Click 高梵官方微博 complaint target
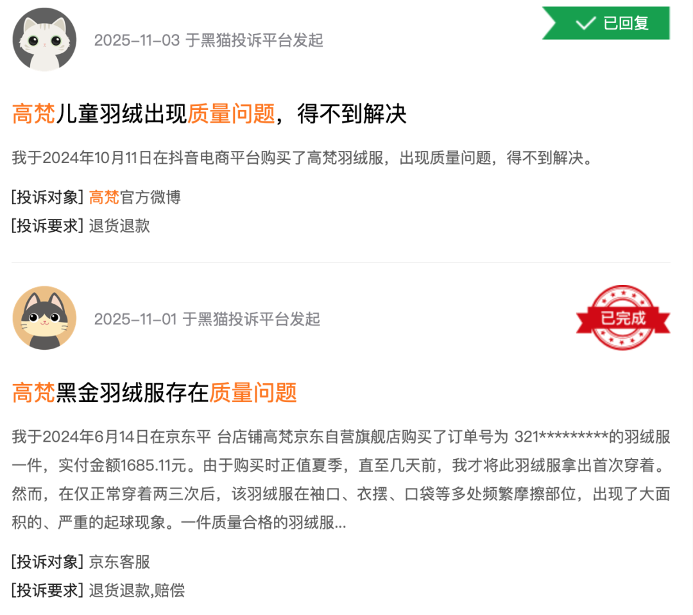The image size is (693, 615). 135,197
